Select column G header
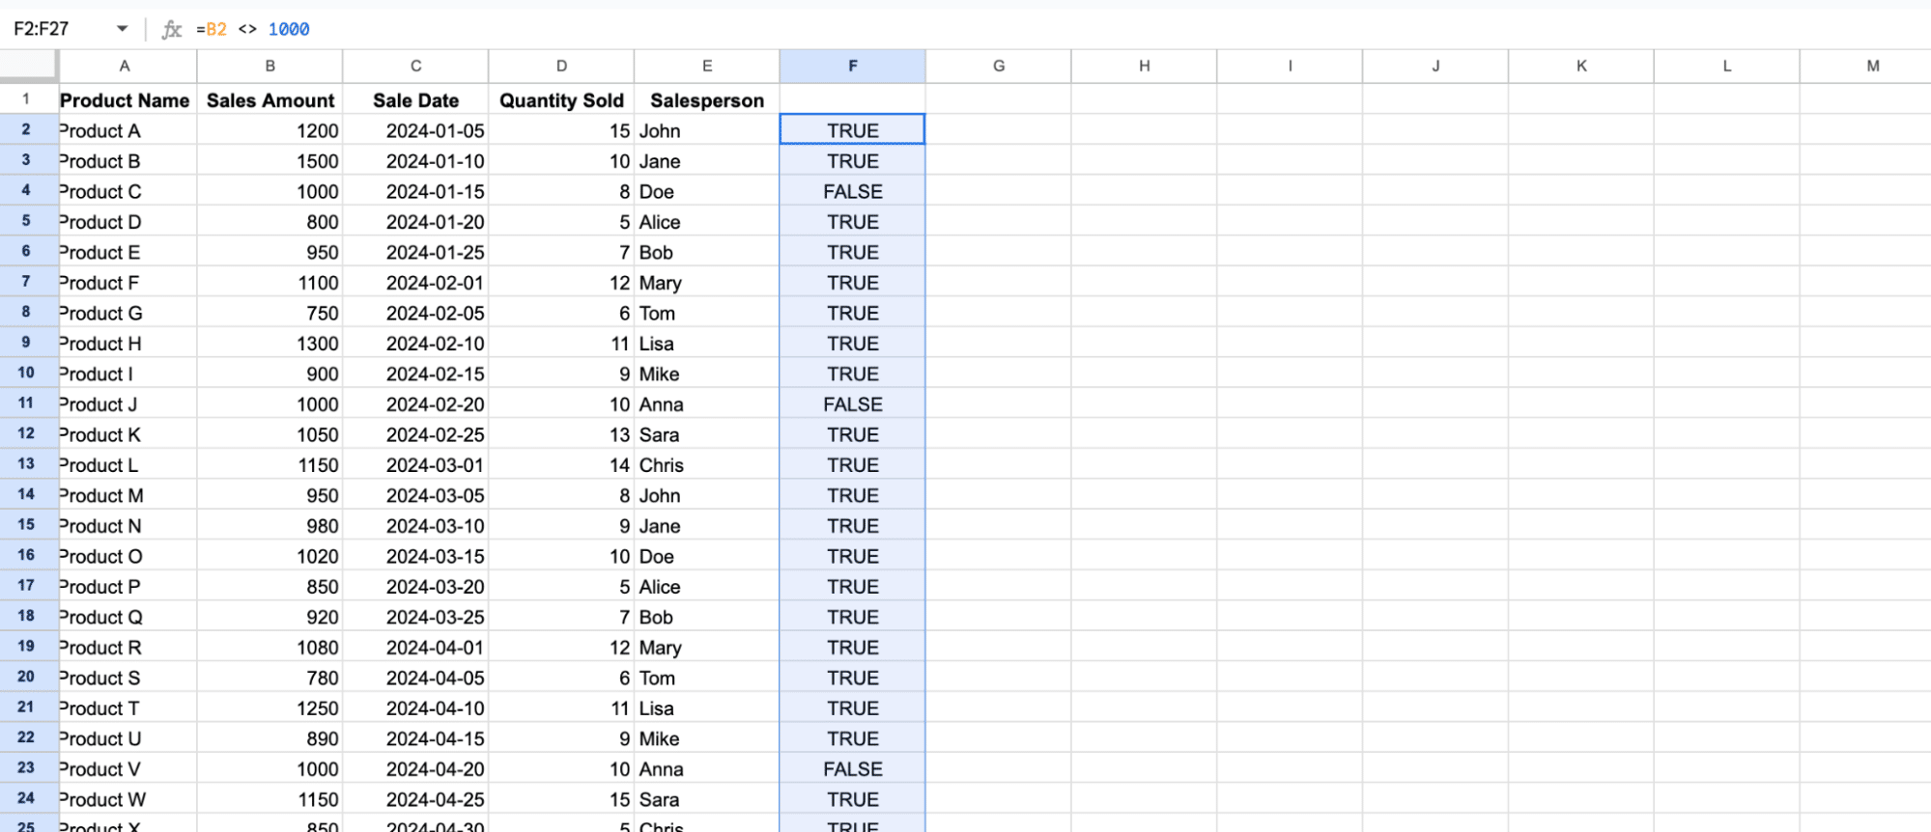Image resolution: width=1931 pixels, height=832 pixels. pos(999,66)
